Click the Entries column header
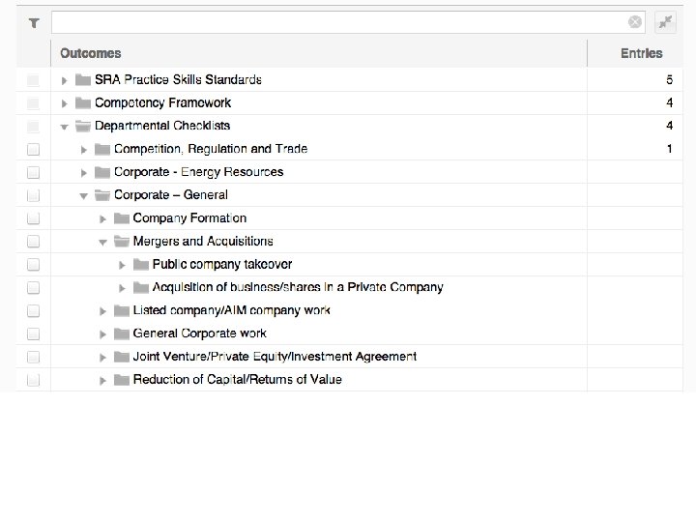696x522 pixels. point(641,53)
